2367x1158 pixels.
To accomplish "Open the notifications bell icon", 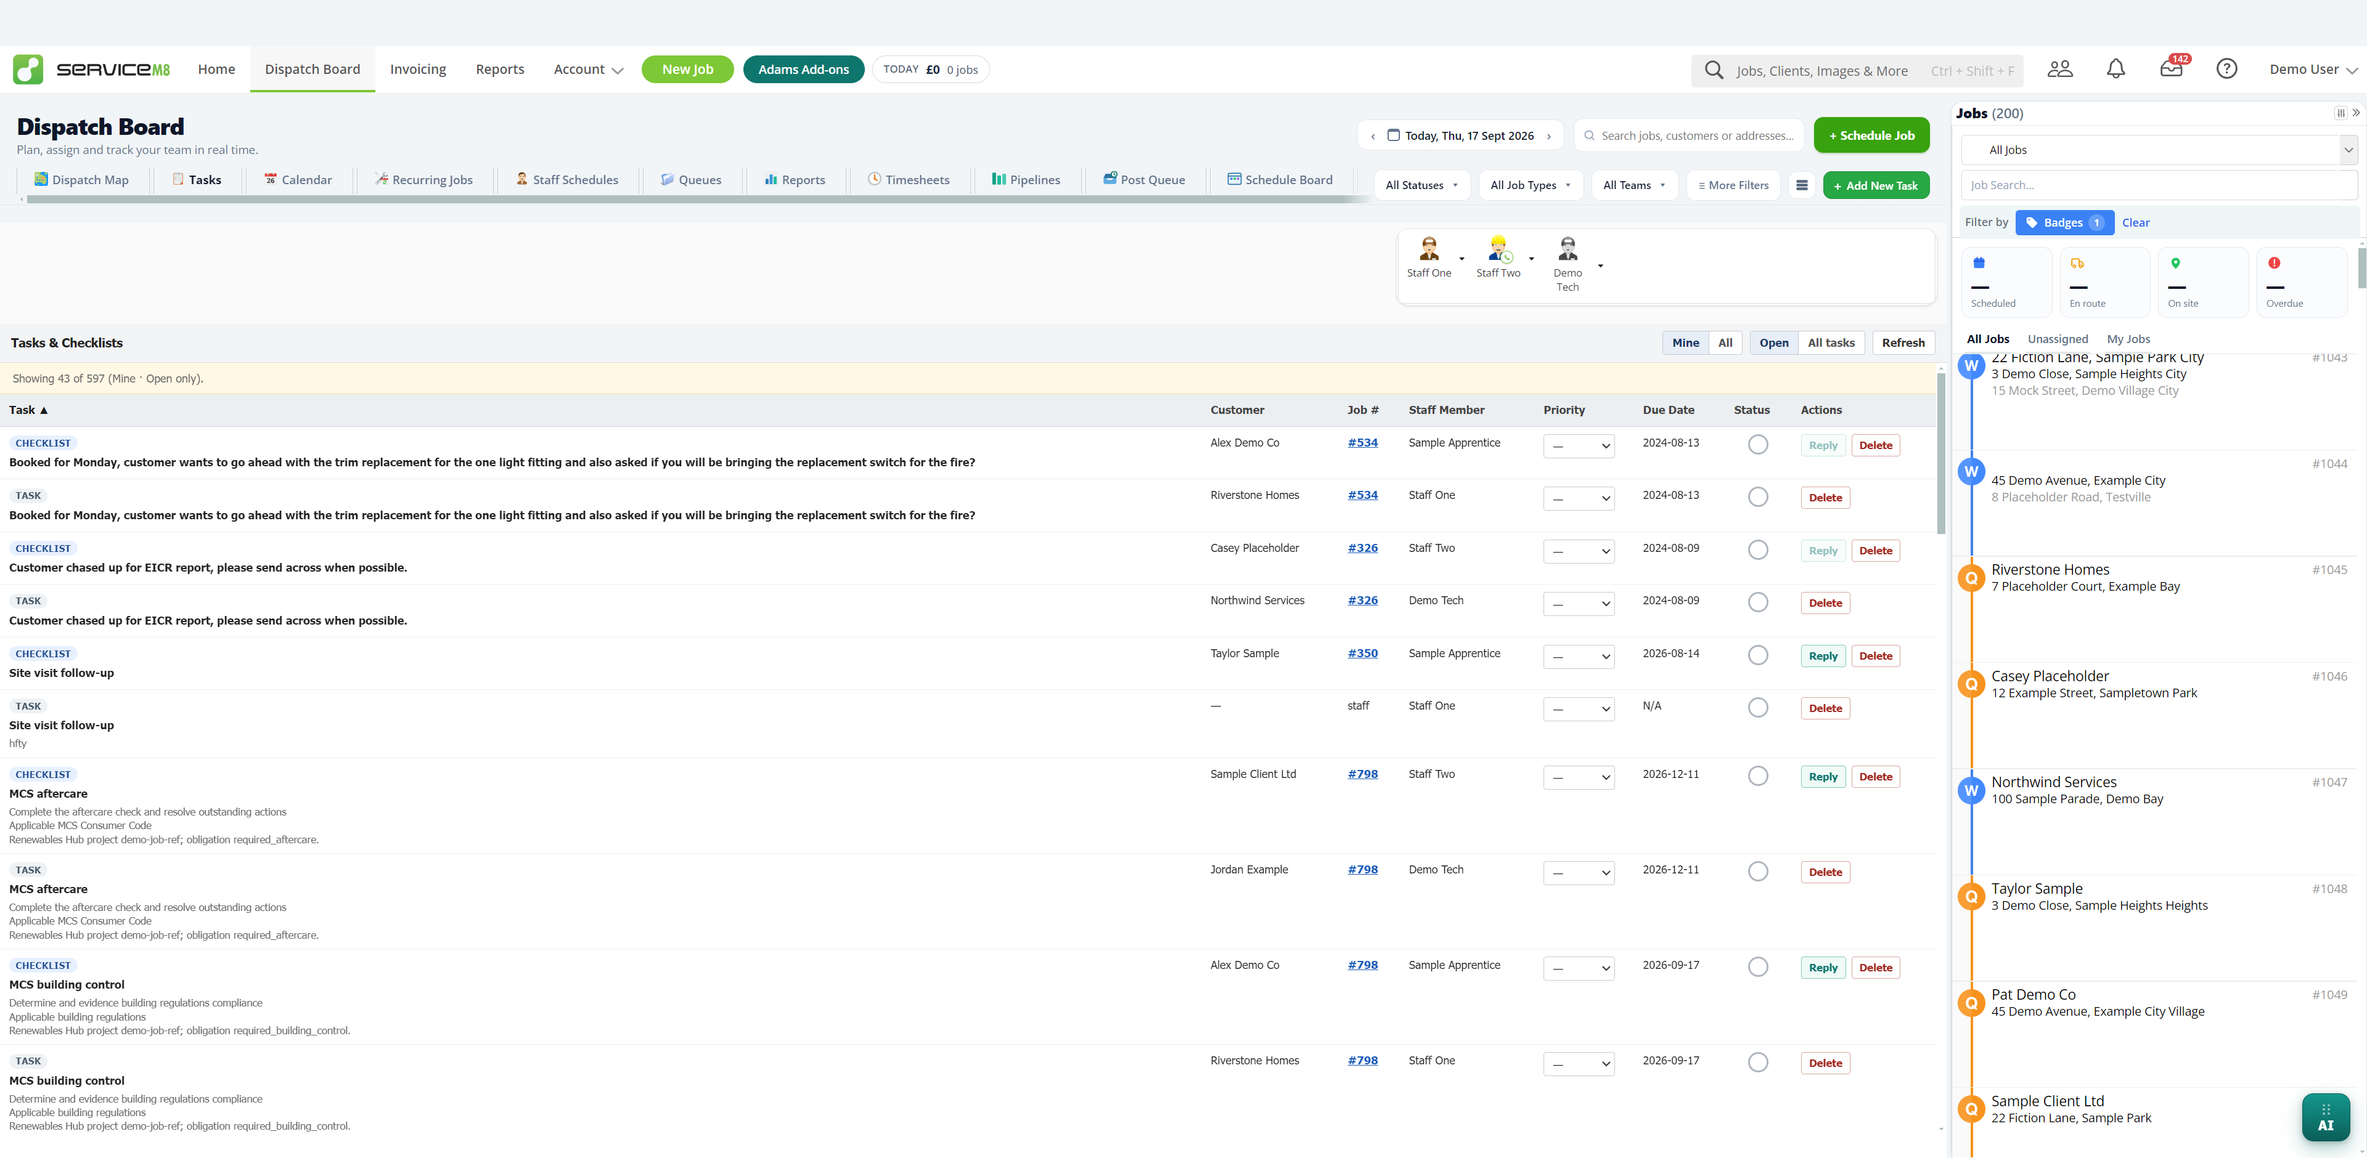I will click(2116, 69).
